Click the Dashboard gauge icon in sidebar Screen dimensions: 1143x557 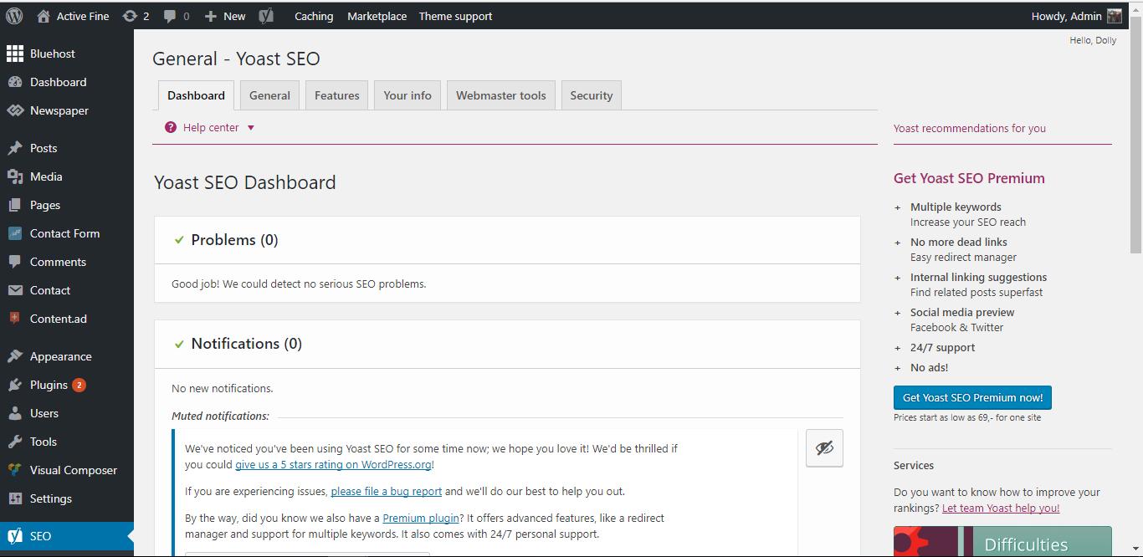click(14, 82)
